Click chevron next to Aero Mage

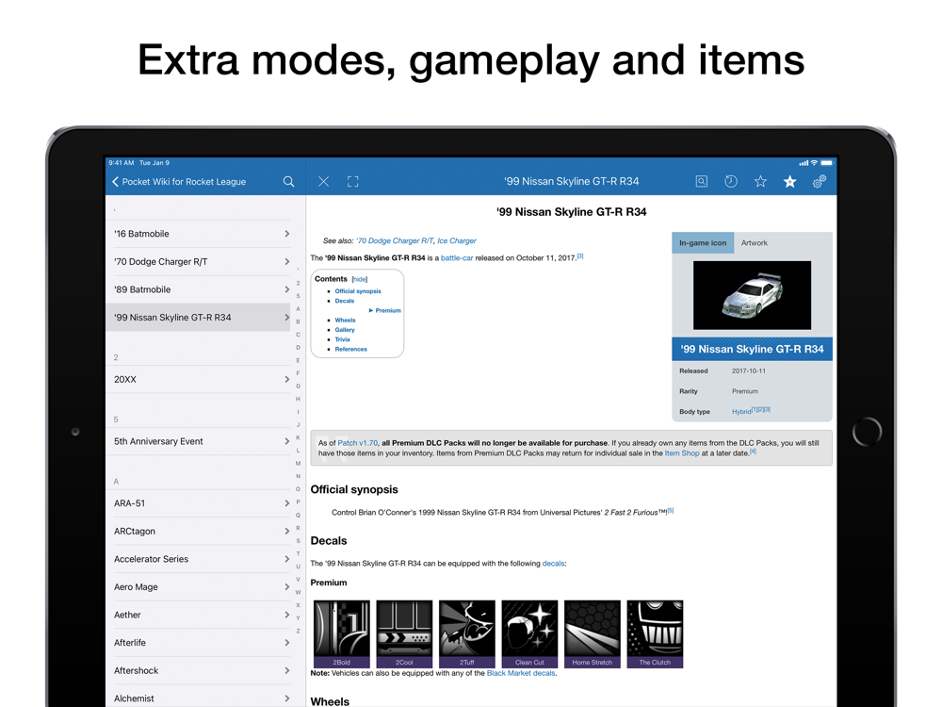287,586
